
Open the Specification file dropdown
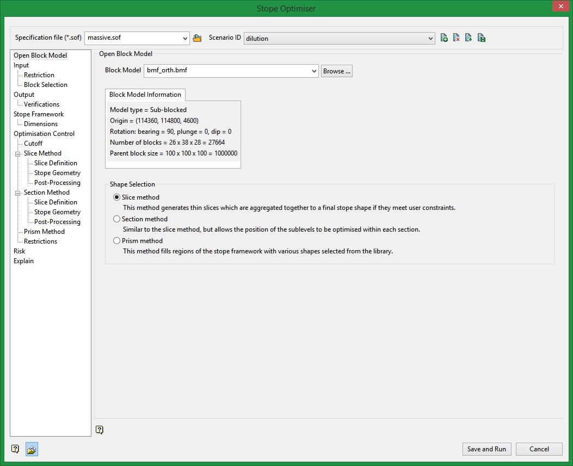185,38
